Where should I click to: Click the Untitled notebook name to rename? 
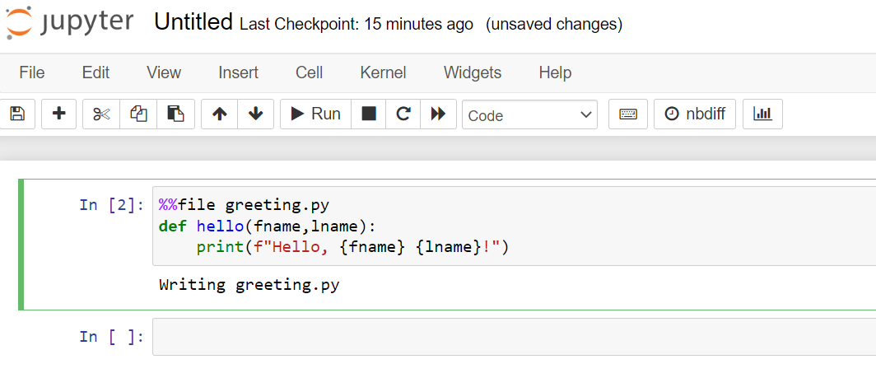193,22
